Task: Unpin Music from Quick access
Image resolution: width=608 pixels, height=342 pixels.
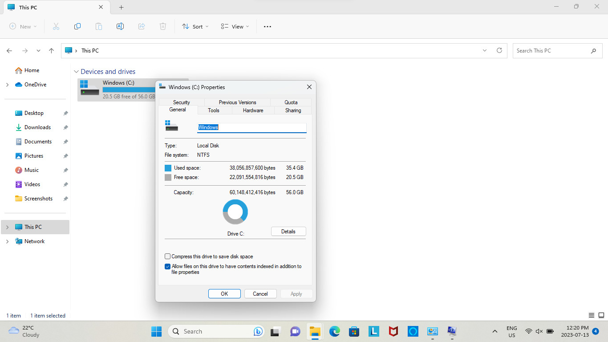Action: click(x=65, y=170)
